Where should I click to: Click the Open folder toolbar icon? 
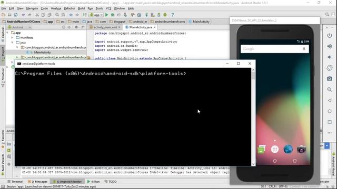coord(3,15)
